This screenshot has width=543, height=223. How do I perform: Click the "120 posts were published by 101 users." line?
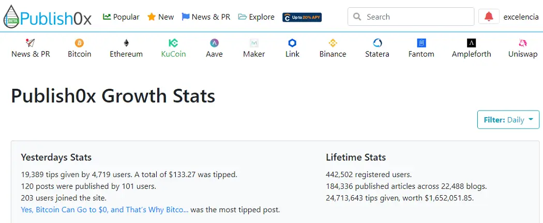88,186
